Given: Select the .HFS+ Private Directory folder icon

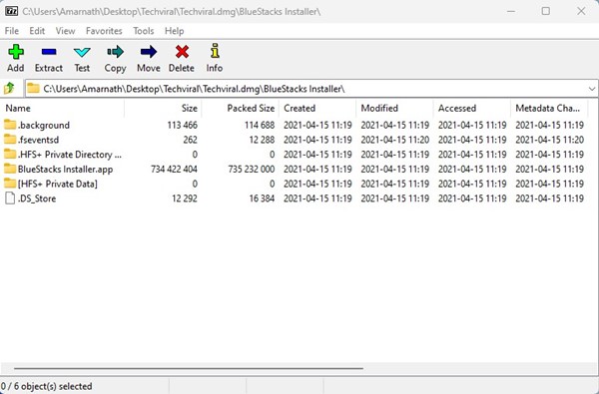Looking at the screenshot, I should point(10,155).
